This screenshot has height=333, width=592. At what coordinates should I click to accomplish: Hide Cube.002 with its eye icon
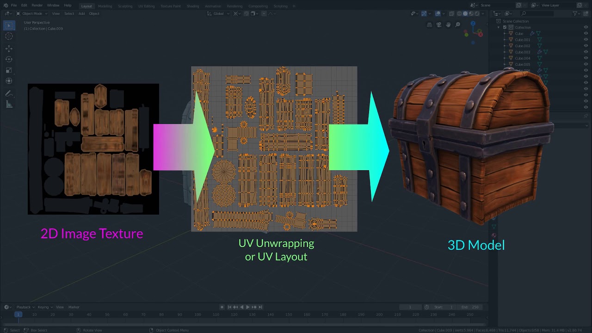point(586,45)
